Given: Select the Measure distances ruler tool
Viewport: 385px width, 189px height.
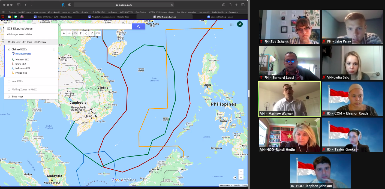Looking at the screenshot, I should pyautogui.click(x=98, y=33).
